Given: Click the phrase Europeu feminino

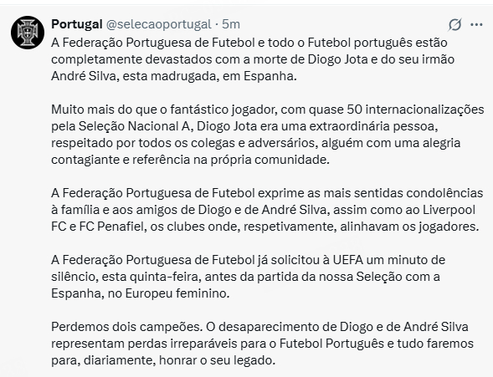Looking at the screenshot, I should pos(177,293).
